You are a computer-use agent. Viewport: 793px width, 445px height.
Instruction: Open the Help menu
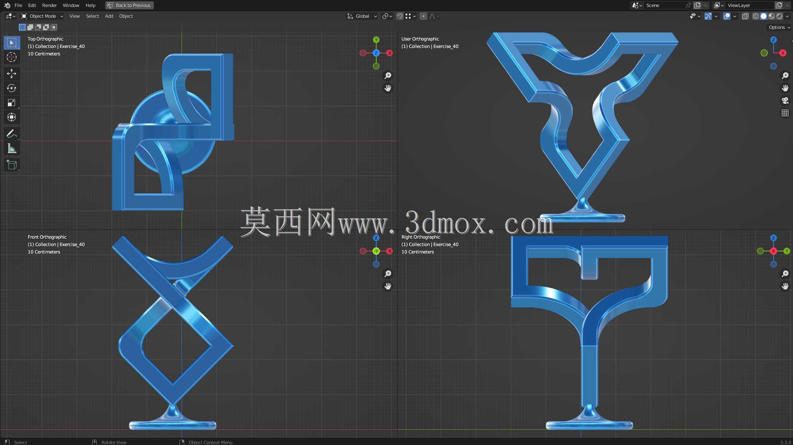[90, 5]
